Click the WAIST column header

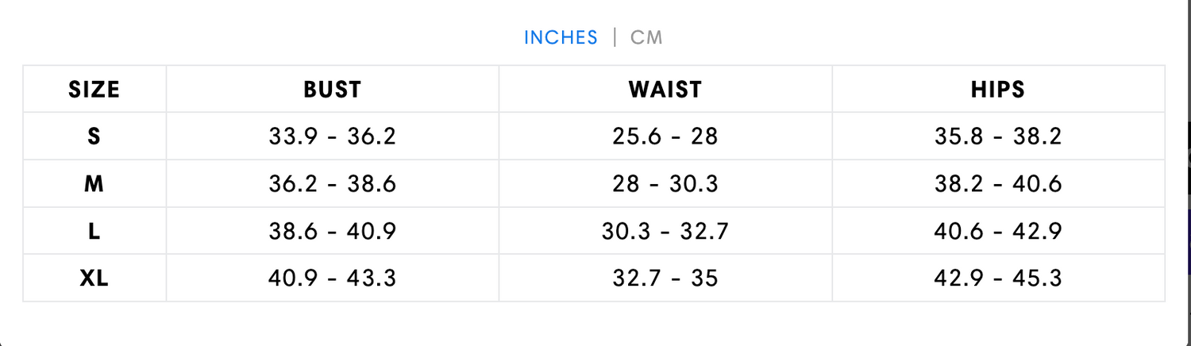click(x=665, y=90)
